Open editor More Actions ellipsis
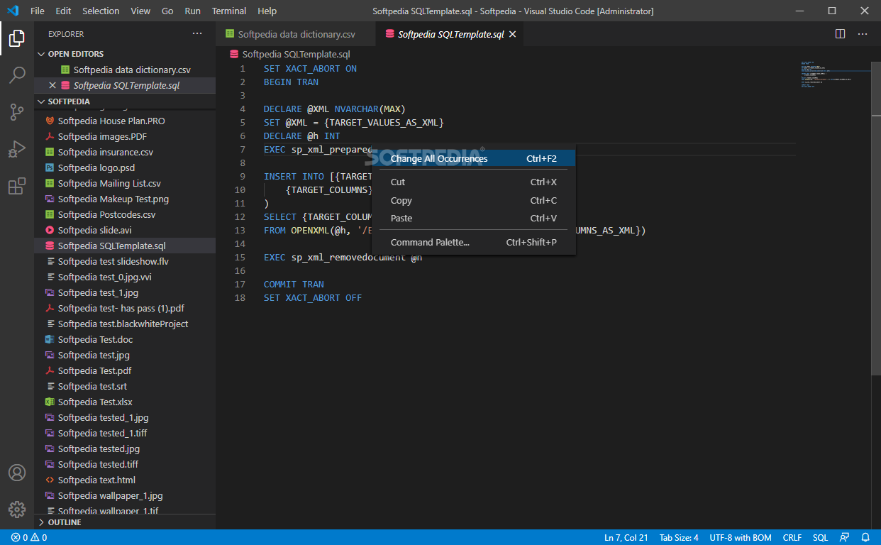The width and height of the screenshot is (881, 545). tap(863, 34)
